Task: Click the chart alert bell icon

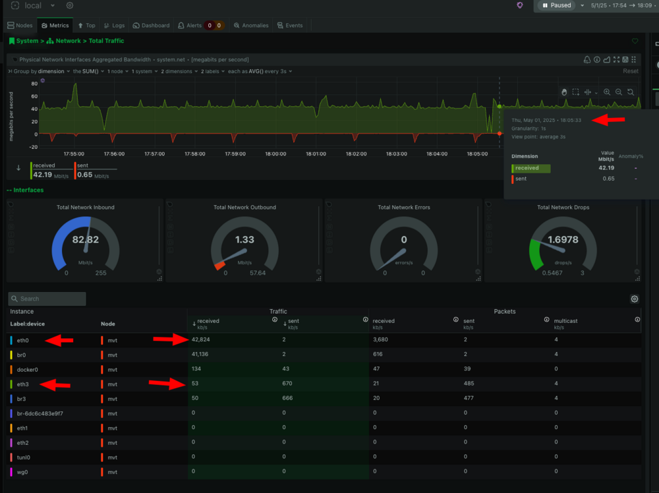Action: pos(587,60)
